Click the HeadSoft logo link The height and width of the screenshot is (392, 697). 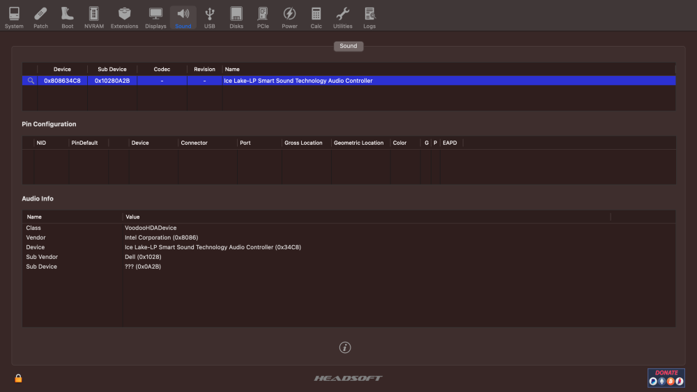(348, 378)
